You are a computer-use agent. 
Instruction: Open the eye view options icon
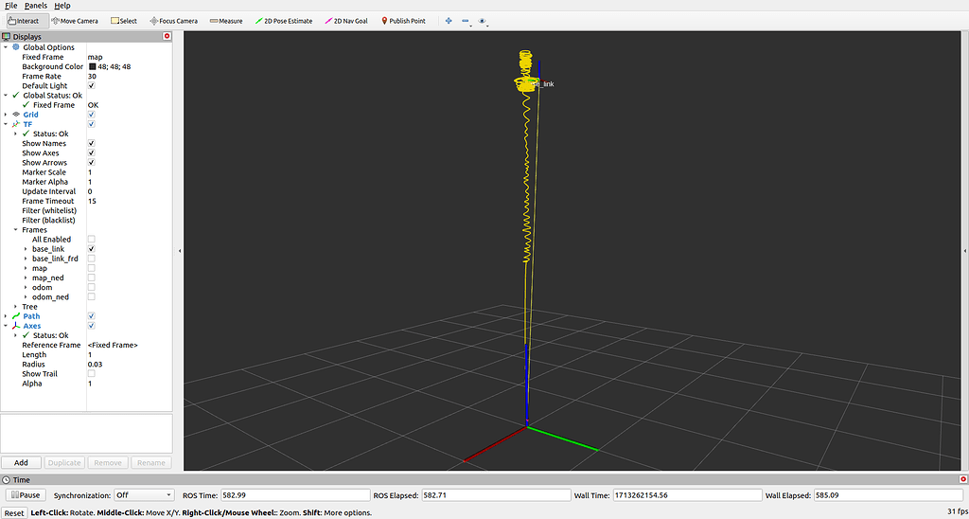483,21
